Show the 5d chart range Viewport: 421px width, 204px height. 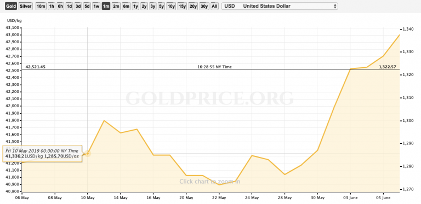[87, 6]
